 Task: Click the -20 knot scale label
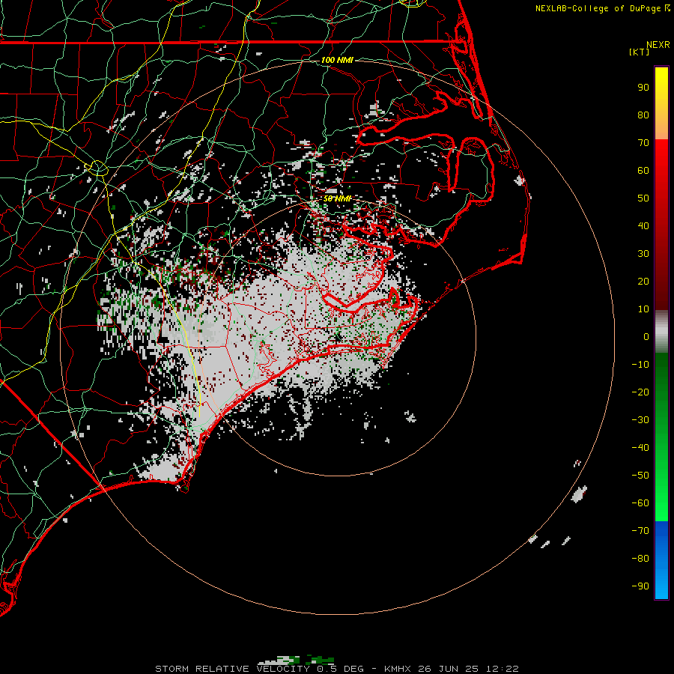[x=640, y=392]
